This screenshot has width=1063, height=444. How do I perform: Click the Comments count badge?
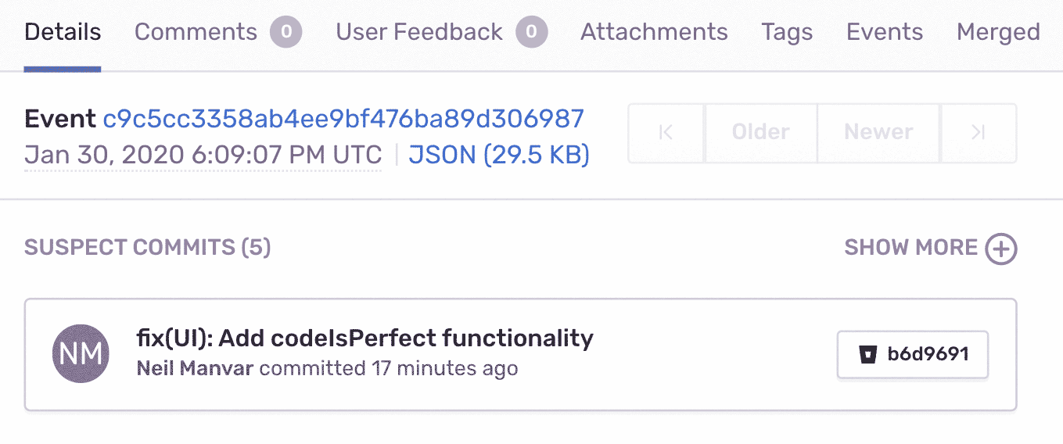tap(286, 32)
